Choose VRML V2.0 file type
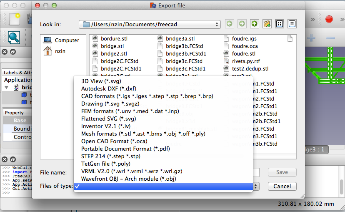 tap(163, 171)
